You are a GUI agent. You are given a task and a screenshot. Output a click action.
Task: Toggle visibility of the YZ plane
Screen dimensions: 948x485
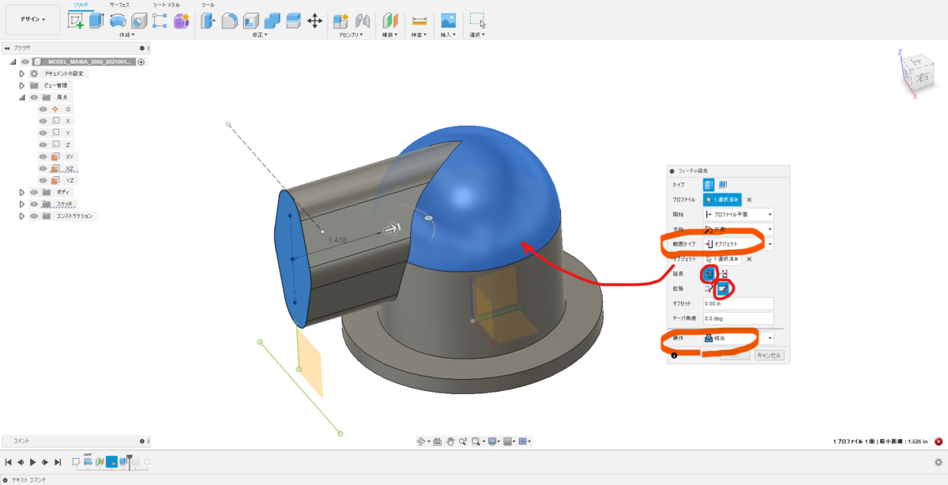[43, 180]
